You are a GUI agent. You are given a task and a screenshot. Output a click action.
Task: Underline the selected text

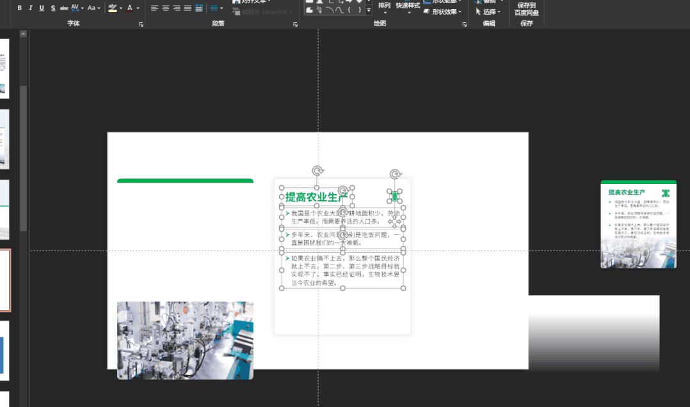point(41,8)
